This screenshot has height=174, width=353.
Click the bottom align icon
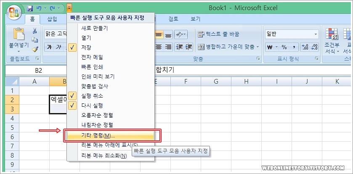point(168,34)
